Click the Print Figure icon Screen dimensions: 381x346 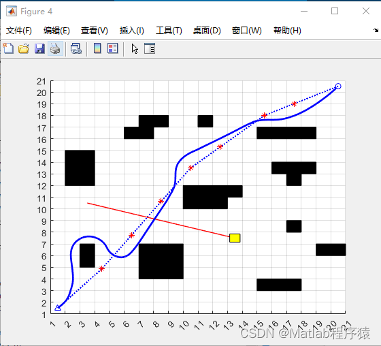point(55,48)
